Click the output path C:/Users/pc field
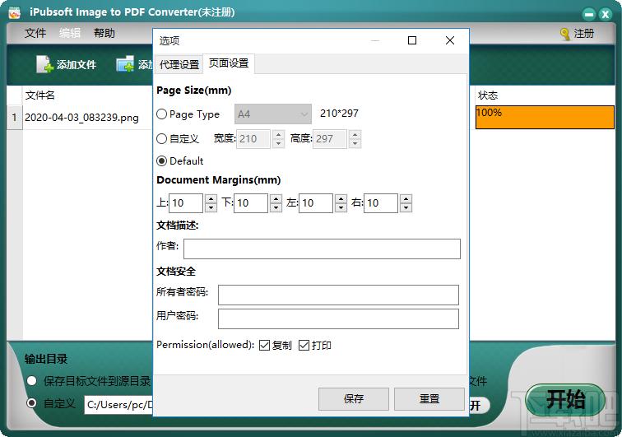This screenshot has height=437, width=622. point(118,404)
